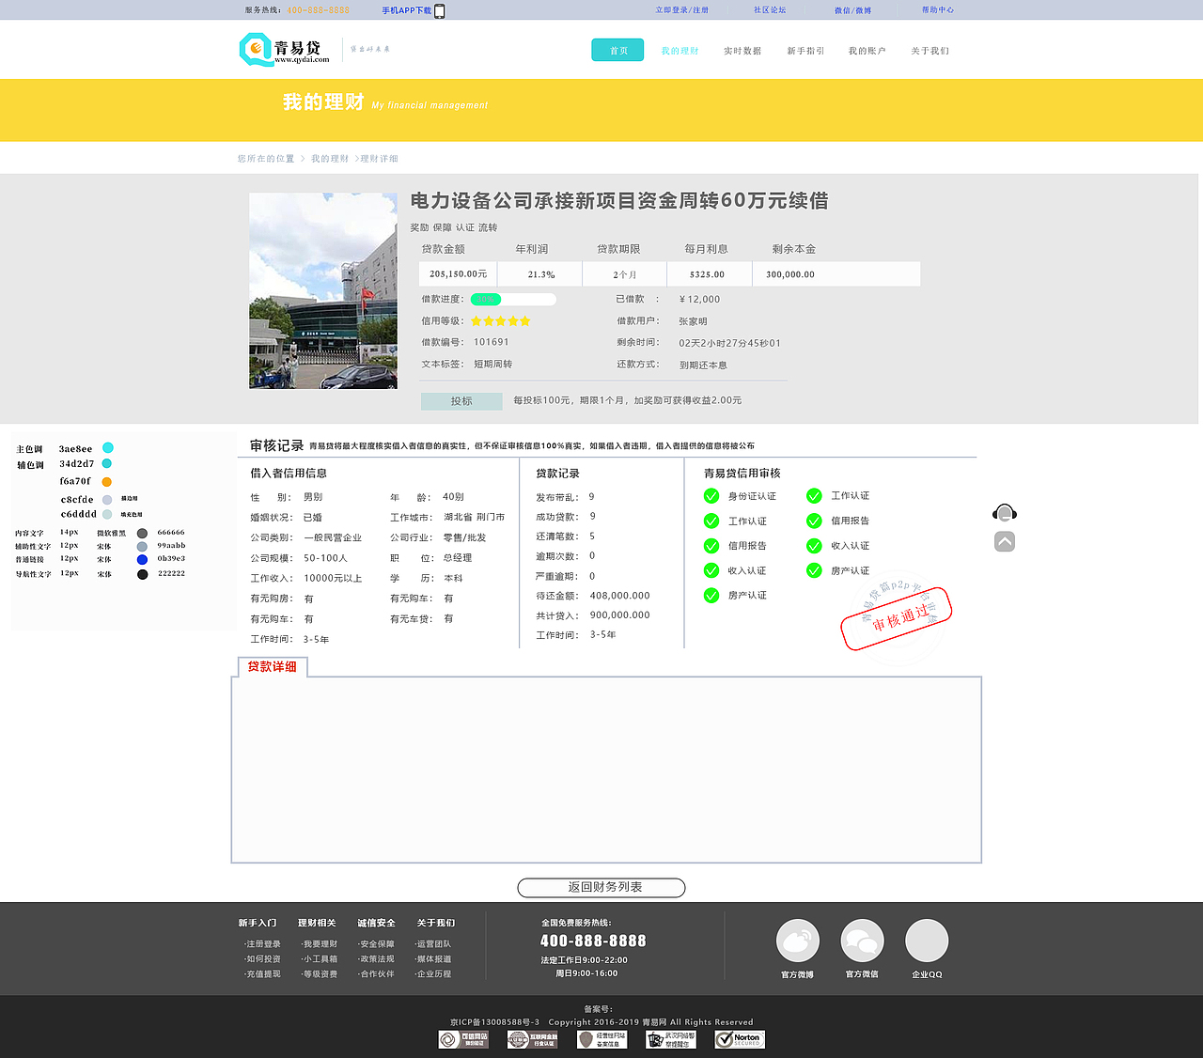
Task: Click the back-to-top arrow icon
Action: click(1005, 541)
